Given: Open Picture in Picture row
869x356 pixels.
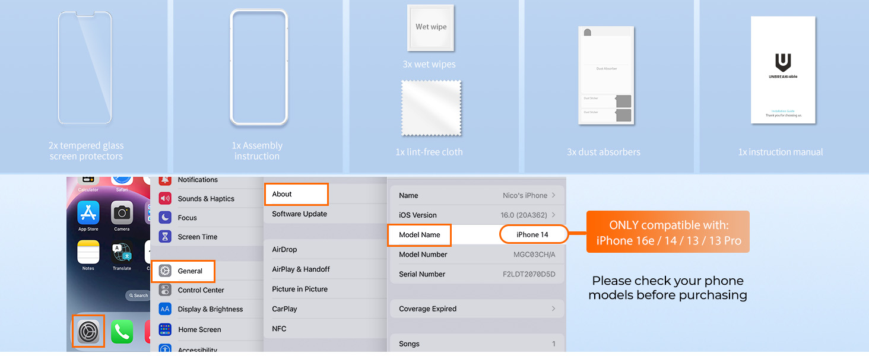Looking at the screenshot, I should [x=325, y=289].
